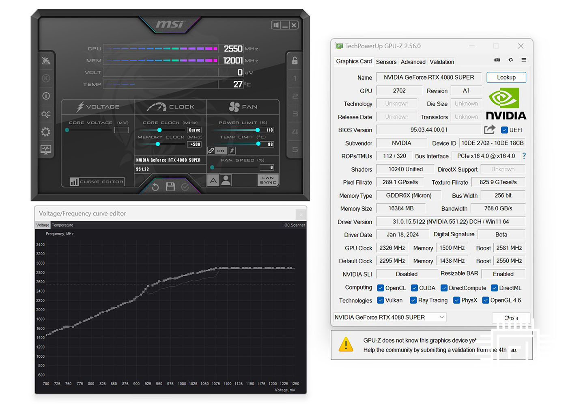The height and width of the screenshot is (406, 568).
Task: Open the information icon in Afterburner sidebar
Action: [46, 96]
